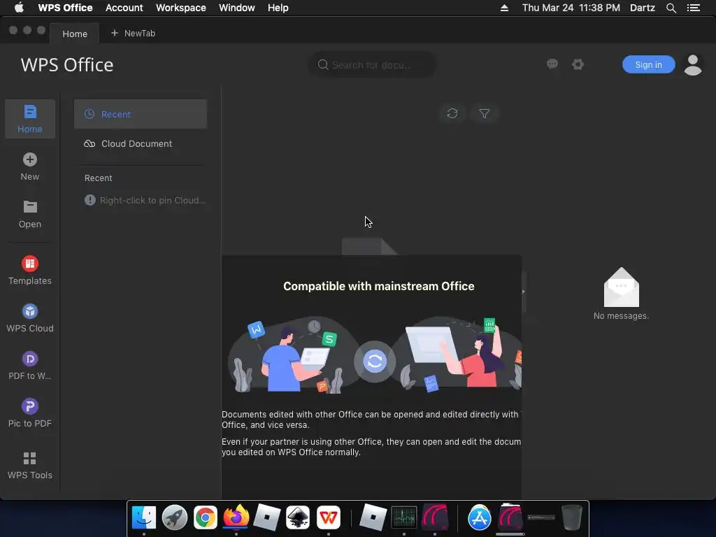Screen dimensions: 716x537
Task: Click the Open folder icon
Action: click(x=30, y=207)
